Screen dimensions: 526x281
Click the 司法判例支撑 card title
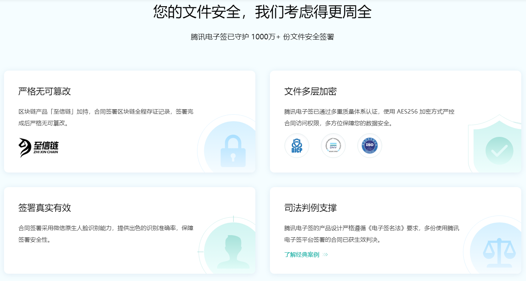(x=310, y=208)
